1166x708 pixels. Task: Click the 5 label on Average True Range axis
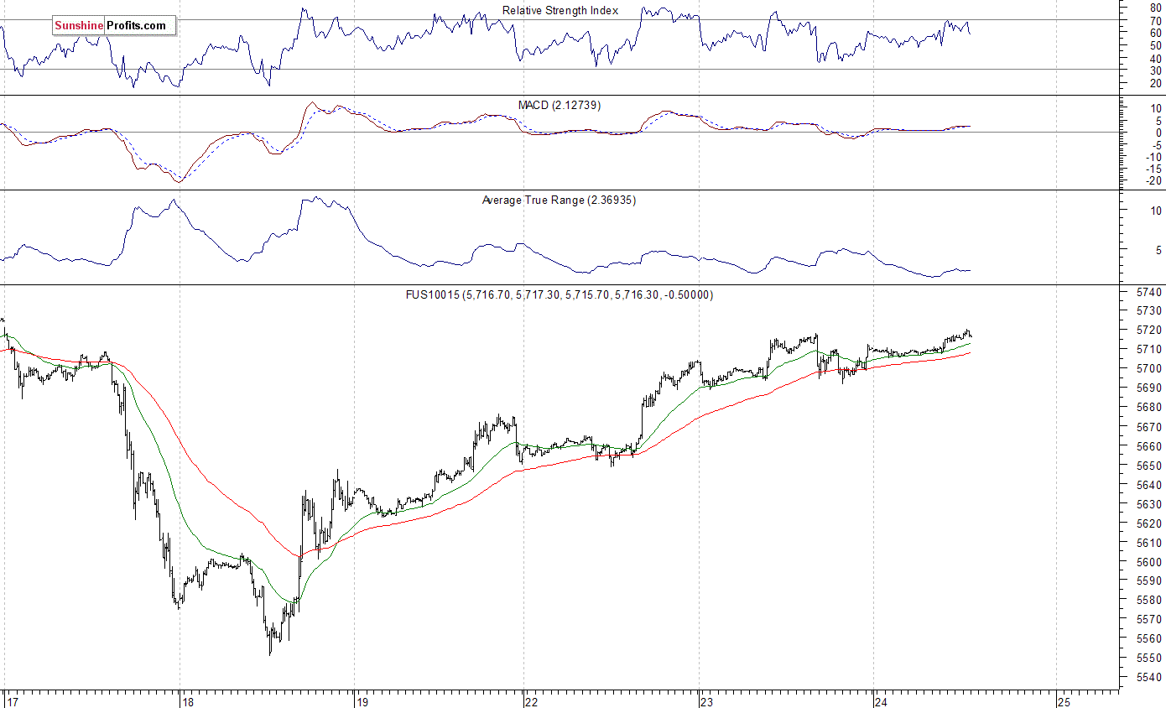[1158, 249]
